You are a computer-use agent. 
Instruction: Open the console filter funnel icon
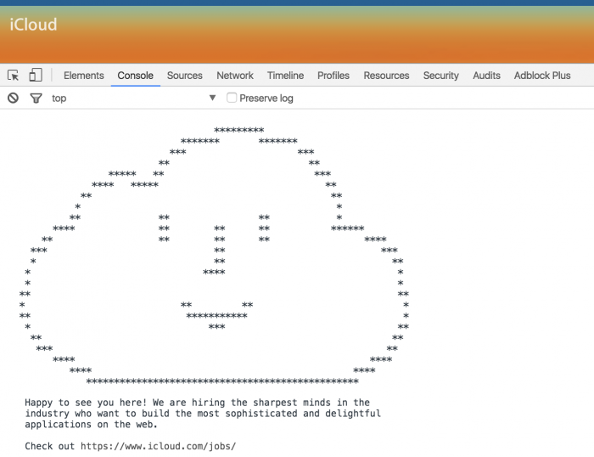[36, 99]
